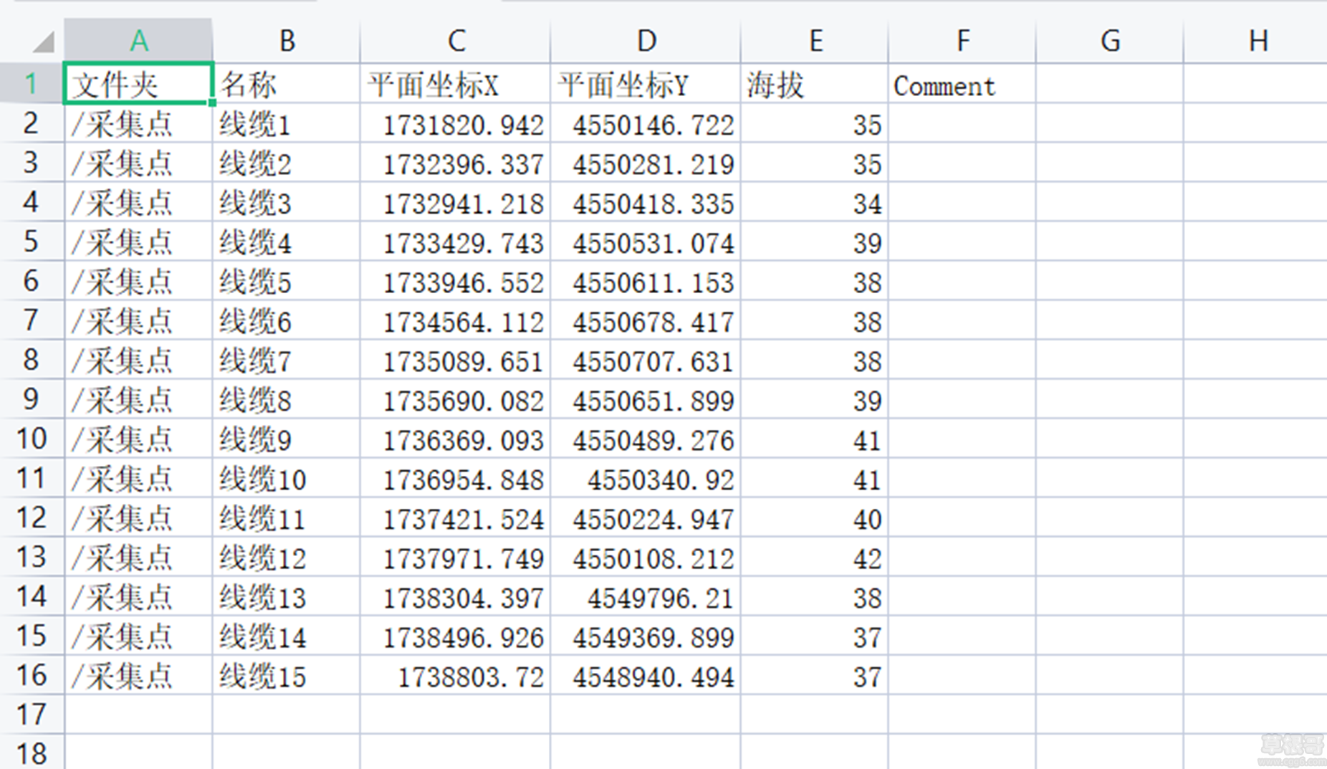The height and width of the screenshot is (769, 1327).
Task: Click the value 4550146.722
Action: [x=653, y=125]
